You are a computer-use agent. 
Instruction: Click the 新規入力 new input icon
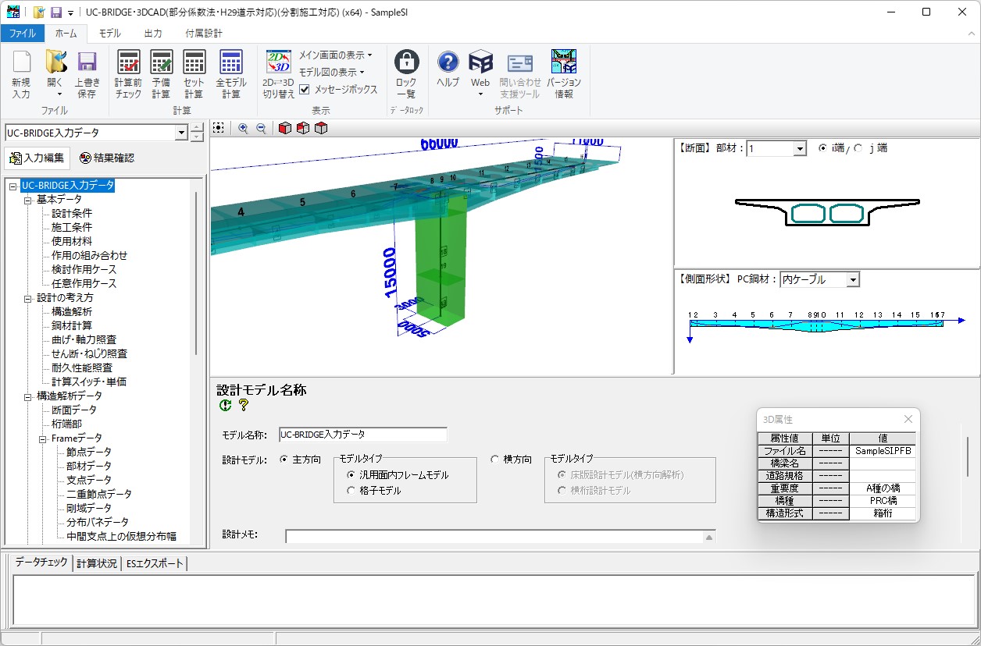[21, 74]
